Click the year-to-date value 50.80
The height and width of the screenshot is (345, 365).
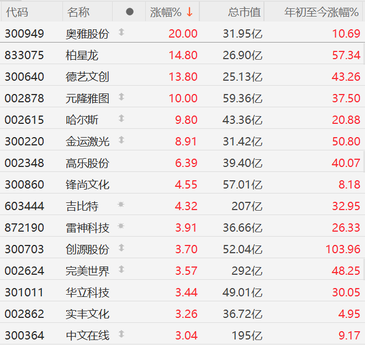click(x=346, y=142)
